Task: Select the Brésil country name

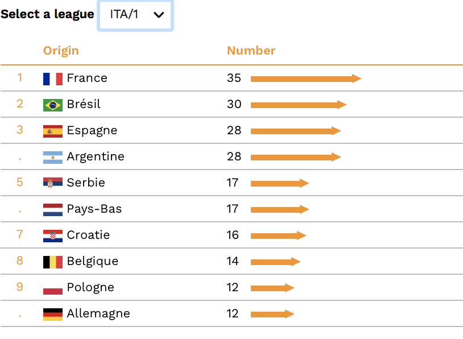Action: point(84,104)
